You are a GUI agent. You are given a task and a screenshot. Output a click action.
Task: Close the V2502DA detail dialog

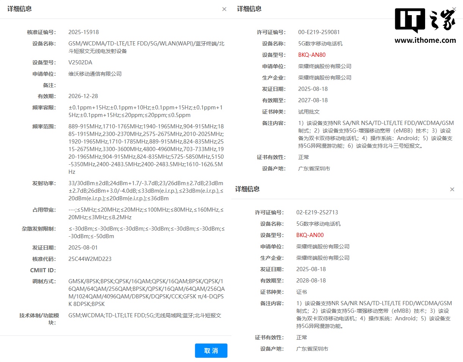tap(224, 9)
